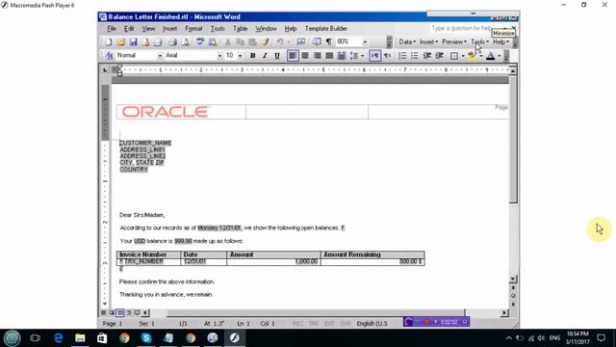Click the Copy icon
This screenshot has width=616, height=347.
(x=240, y=41)
